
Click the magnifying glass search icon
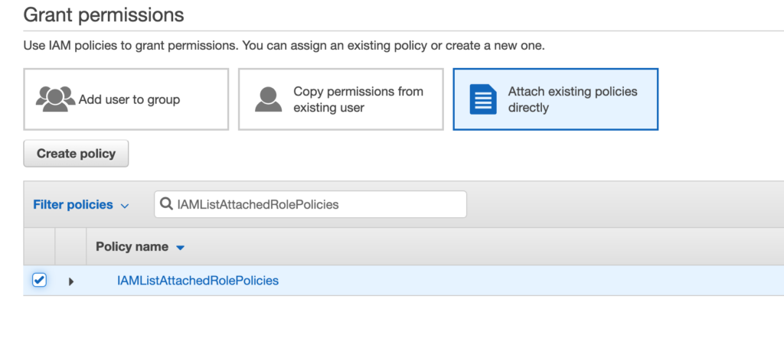click(166, 204)
